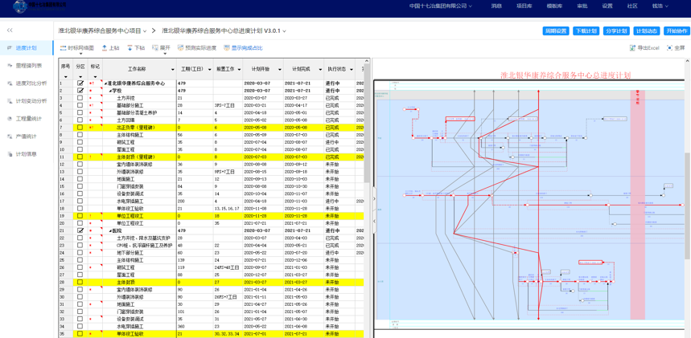Click the 全屏 fullscreen icon
The image size is (691, 338).
(670, 48)
